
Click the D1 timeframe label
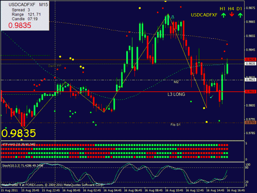[x=239, y=9]
